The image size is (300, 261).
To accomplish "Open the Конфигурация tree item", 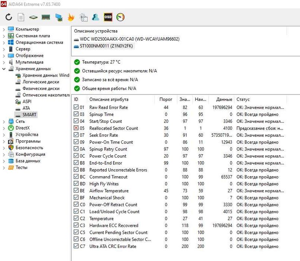I will [x=31, y=154].
